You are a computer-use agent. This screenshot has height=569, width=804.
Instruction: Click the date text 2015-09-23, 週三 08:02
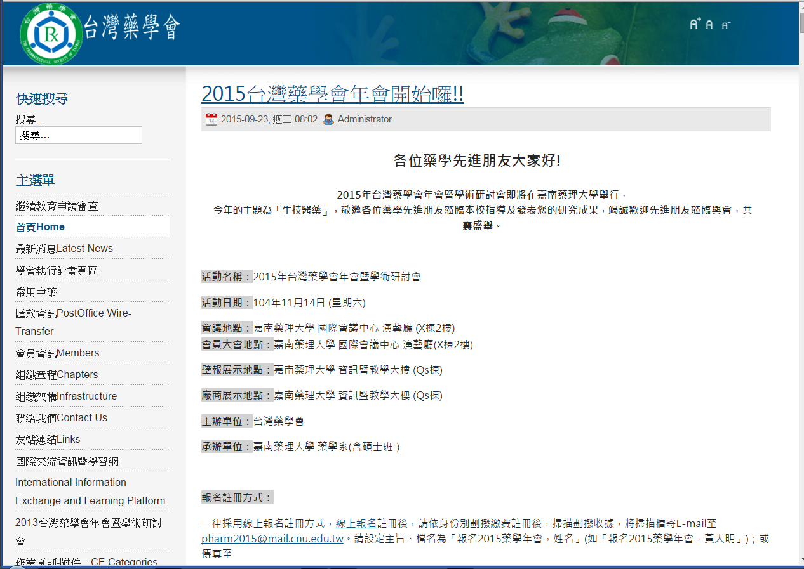coord(269,119)
